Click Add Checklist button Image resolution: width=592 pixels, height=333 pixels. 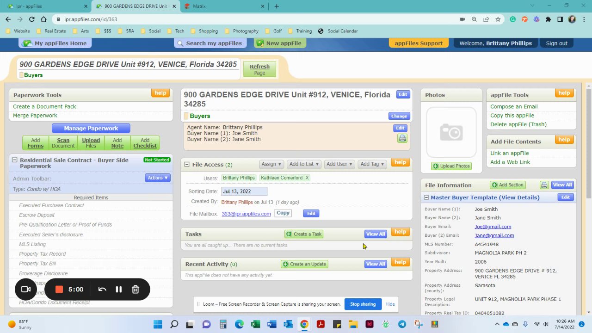coord(145,142)
